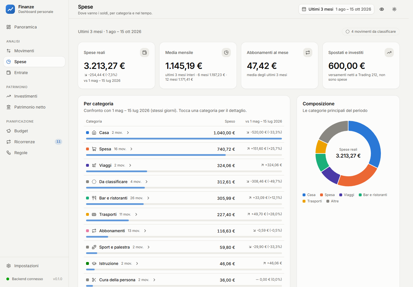Open Entrate in the sidebar

point(34,73)
